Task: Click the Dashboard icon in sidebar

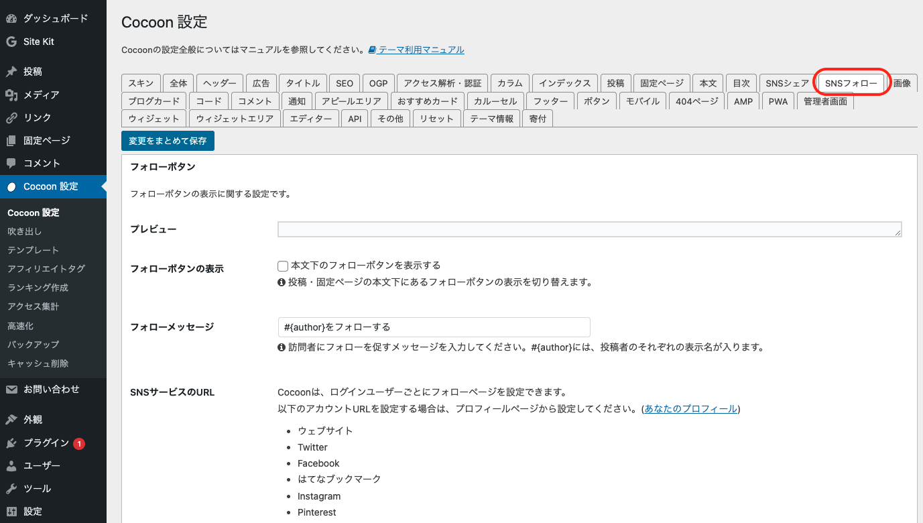Action: pos(11,19)
